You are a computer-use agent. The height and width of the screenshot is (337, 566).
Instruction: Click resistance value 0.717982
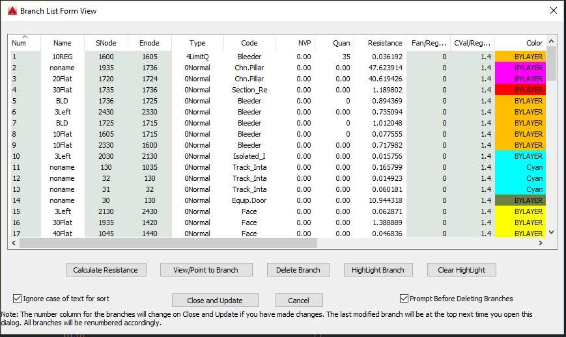(x=388, y=145)
